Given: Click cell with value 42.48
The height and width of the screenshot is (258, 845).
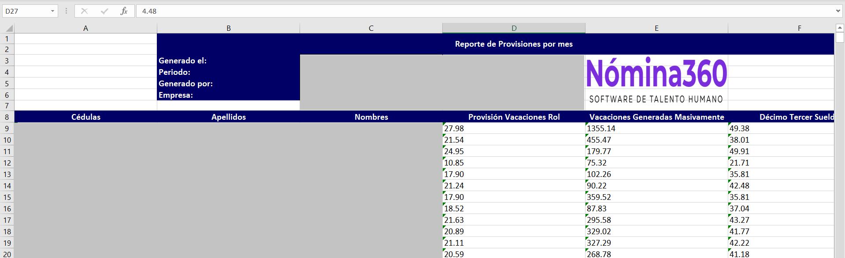Looking at the screenshot, I should [781, 186].
